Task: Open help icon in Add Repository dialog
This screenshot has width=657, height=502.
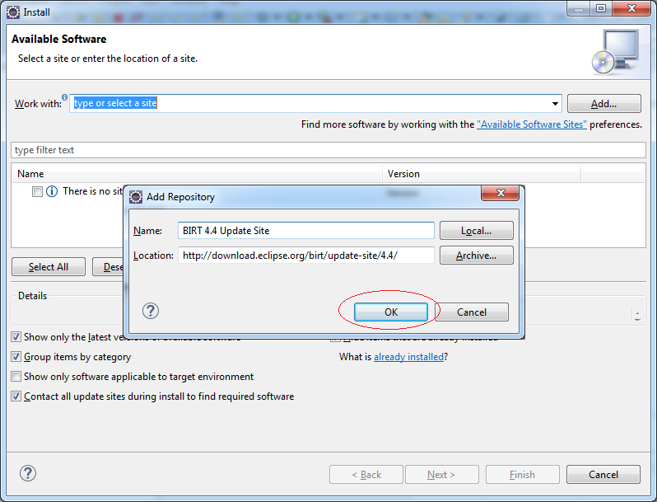Action: point(151,312)
